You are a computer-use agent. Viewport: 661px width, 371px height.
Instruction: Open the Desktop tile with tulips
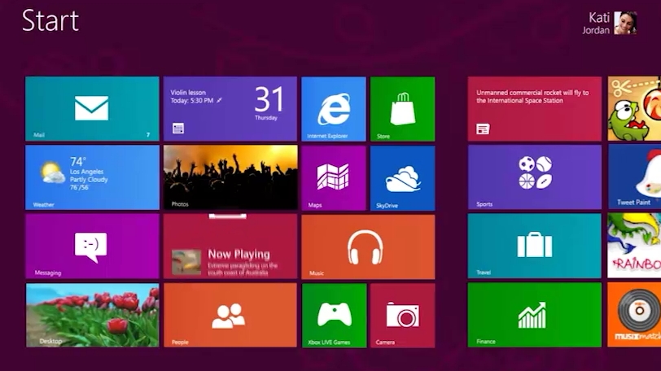point(92,316)
